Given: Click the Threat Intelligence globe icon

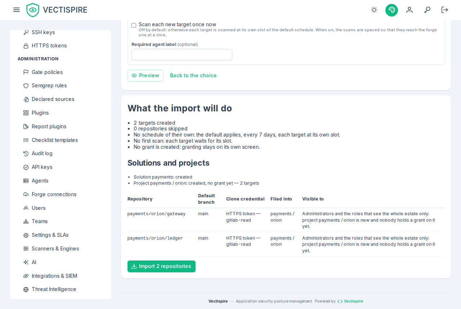Looking at the screenshot, I should (26, 290).
